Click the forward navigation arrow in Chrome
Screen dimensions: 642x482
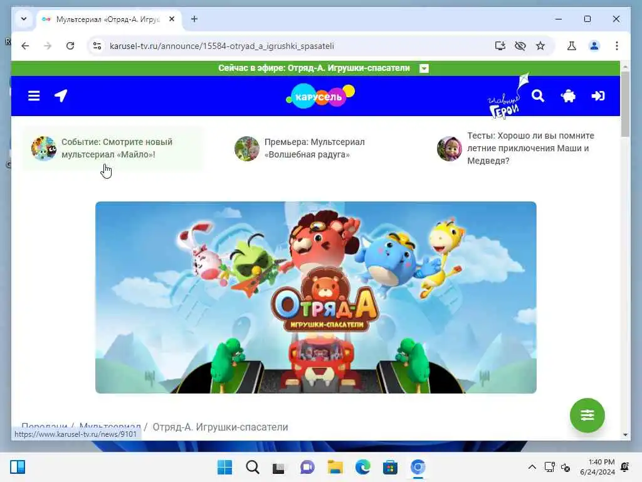tap(48, 46)
